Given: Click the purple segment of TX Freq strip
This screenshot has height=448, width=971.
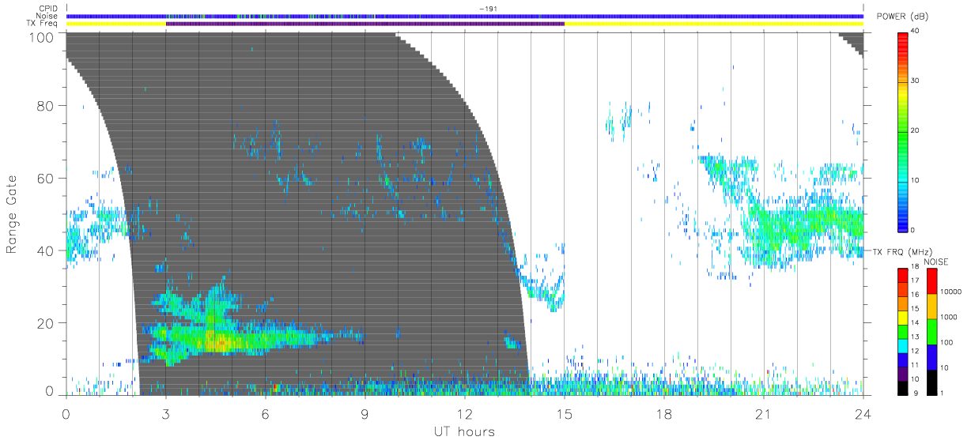Looking at the screenshot, I should 365,24.
